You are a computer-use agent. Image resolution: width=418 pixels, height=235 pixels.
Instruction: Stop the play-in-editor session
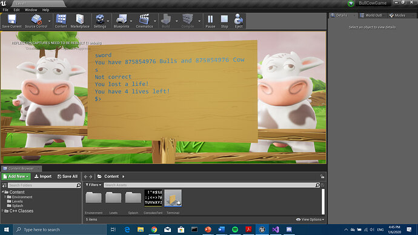(225, 21)
